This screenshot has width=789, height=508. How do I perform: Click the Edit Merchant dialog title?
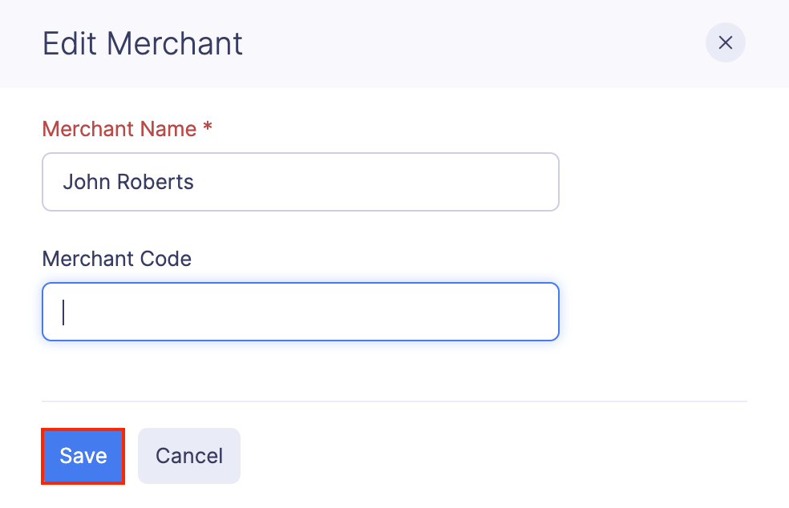142,44
